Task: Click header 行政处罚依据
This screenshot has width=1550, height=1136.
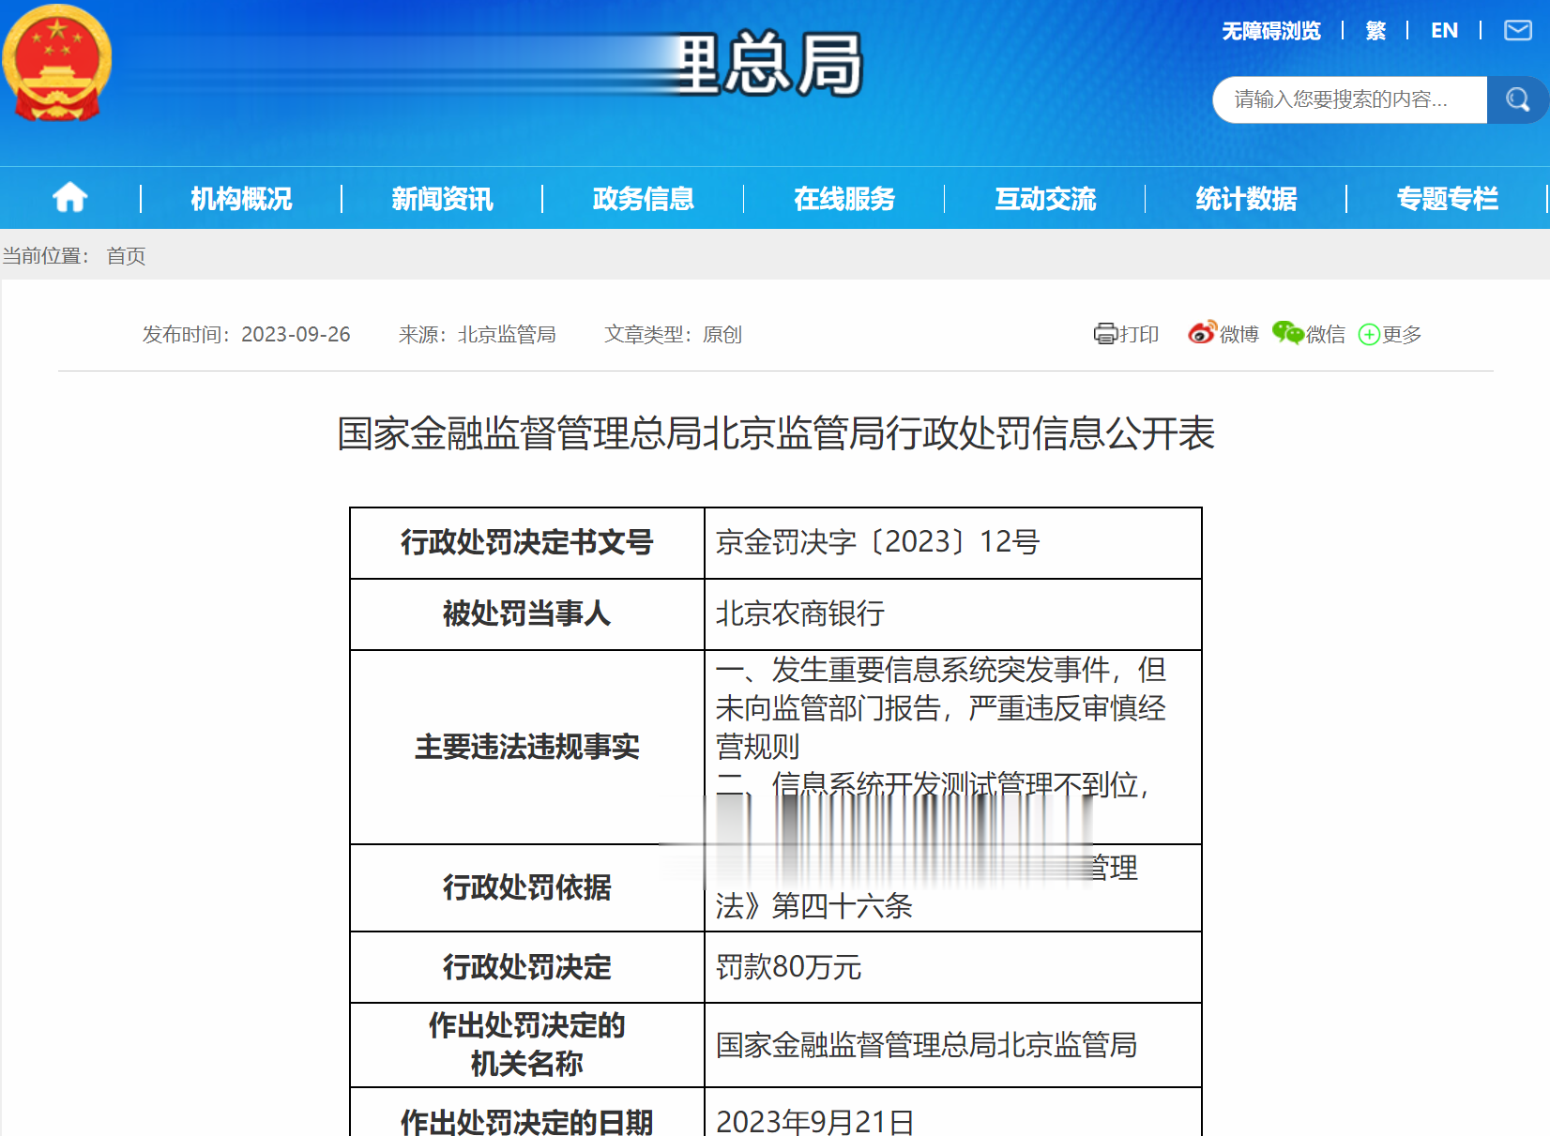Action: 527,887
